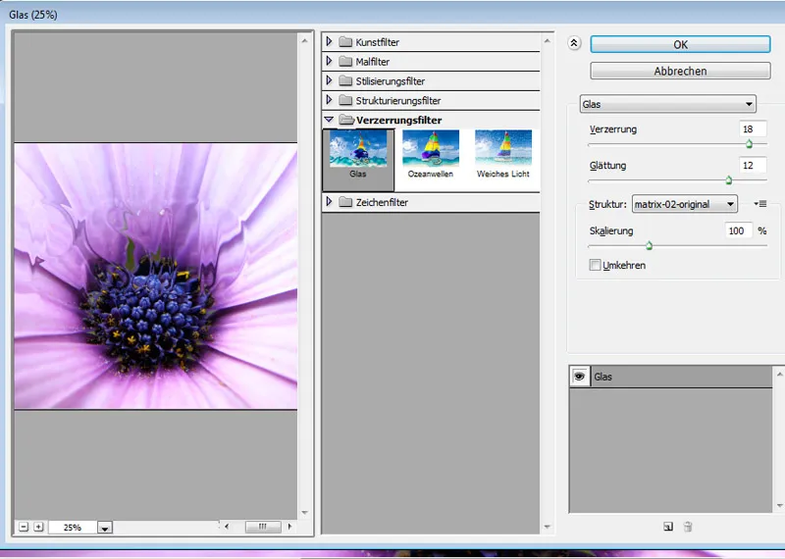The image size is (785, 559).
Task: Click the Verzerrung slider handle
Action: point(749,144)
